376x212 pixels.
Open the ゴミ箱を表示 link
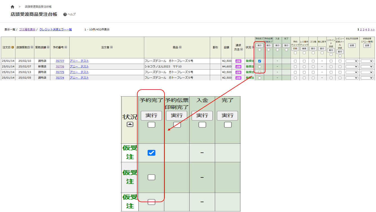click(x=27, y=29)
